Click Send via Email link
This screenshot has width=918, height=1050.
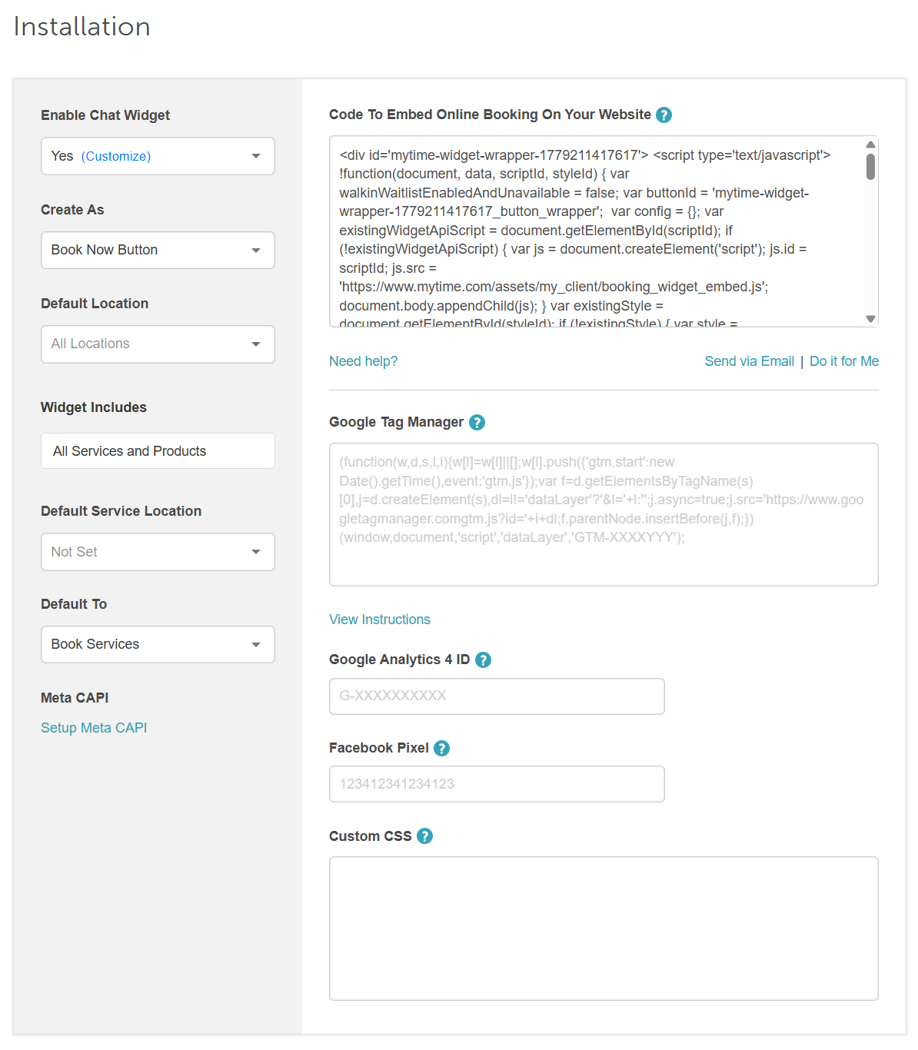(x=749, y=361)
